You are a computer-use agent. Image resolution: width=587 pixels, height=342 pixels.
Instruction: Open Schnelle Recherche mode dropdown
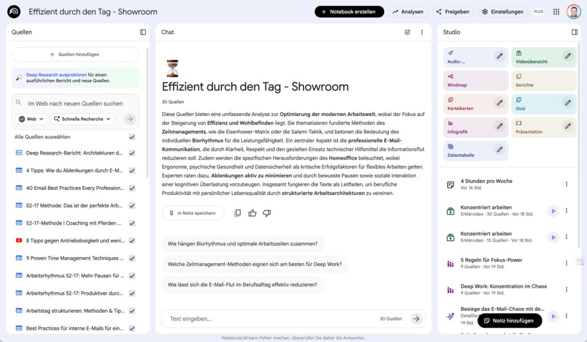[83, 119]
